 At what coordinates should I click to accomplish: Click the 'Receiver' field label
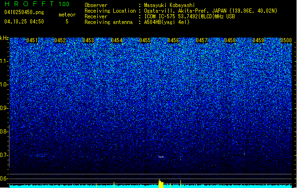[x=96, y=16]
